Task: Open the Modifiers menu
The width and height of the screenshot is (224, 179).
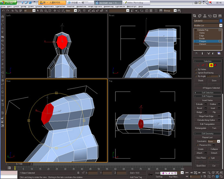Action: 49,6
